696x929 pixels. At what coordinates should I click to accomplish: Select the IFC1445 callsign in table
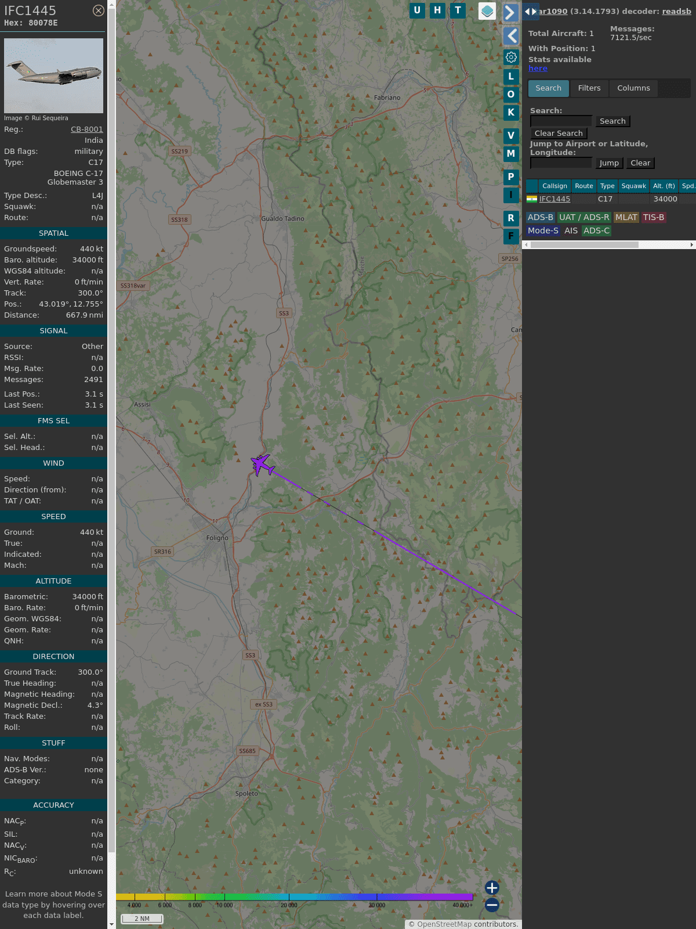point(554,199)
